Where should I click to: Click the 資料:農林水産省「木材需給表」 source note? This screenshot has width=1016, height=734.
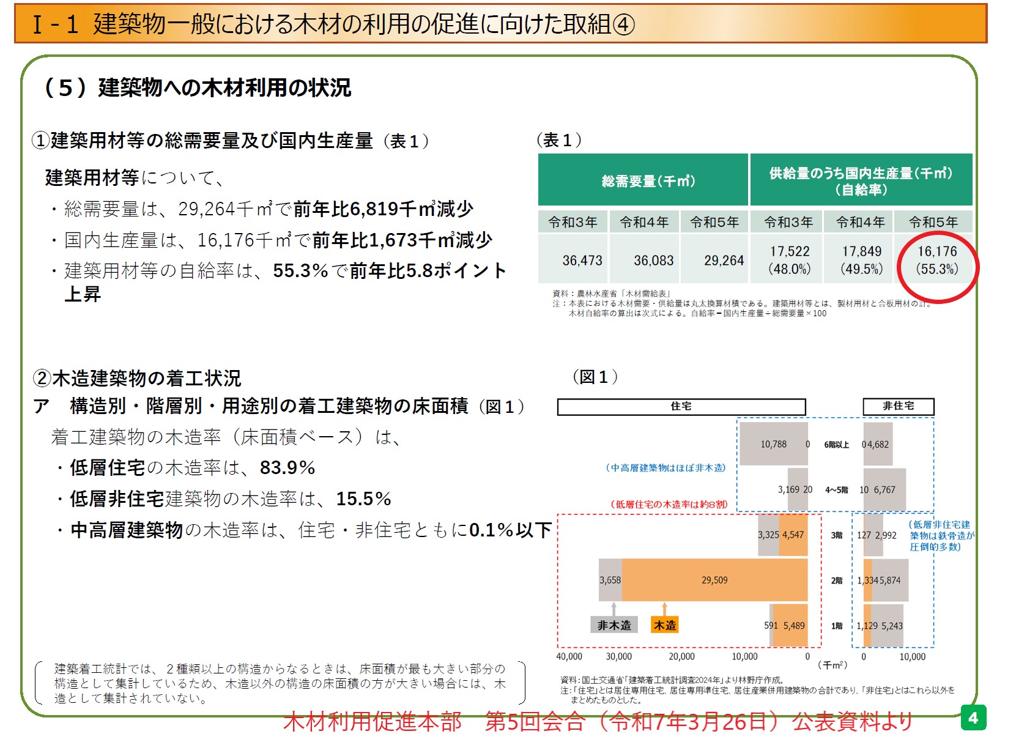pos(612,294)
